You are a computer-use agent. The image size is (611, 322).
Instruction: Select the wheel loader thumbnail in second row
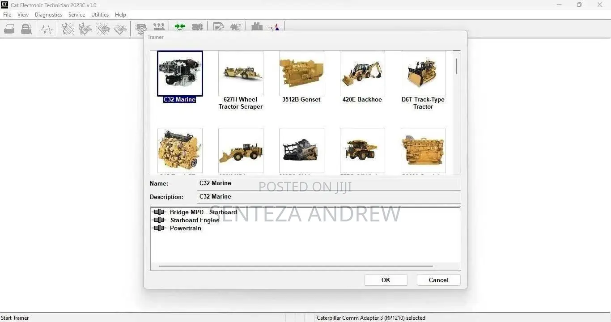pos(241,151)
